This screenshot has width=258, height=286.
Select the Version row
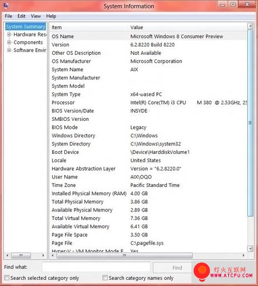coord(148,45)
